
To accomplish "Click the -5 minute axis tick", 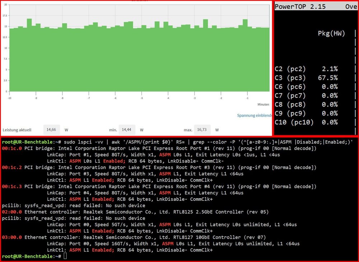I will (142, 98).
